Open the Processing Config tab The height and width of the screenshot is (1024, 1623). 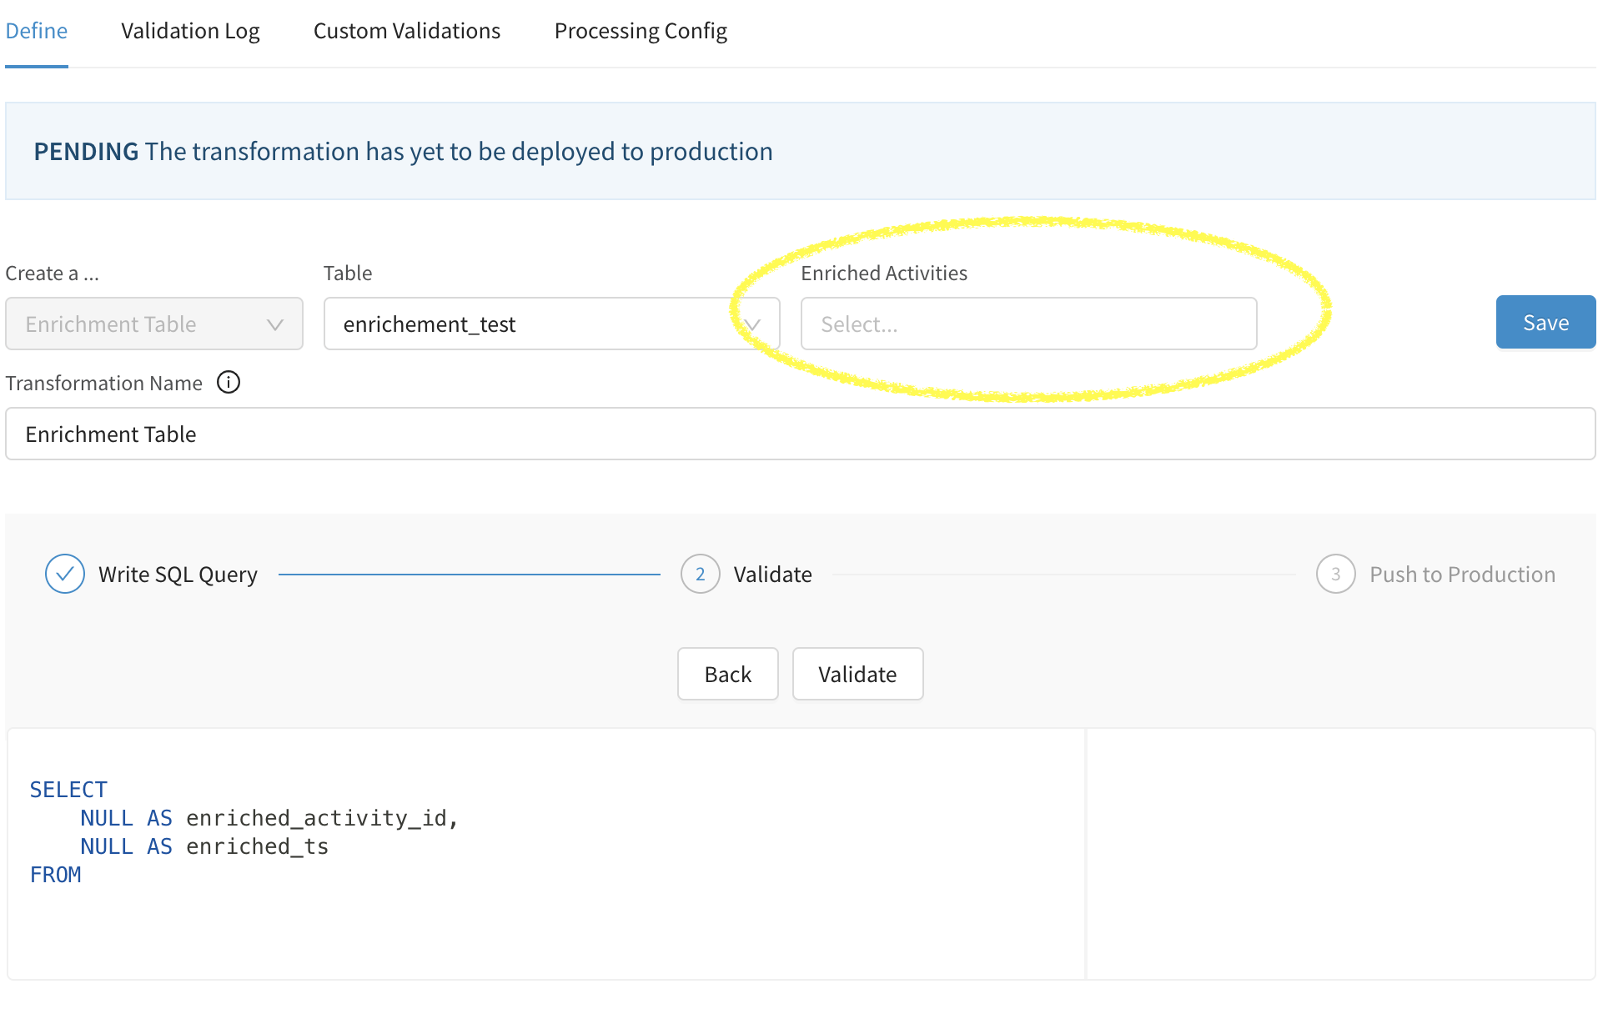click(x=641, y=32)
